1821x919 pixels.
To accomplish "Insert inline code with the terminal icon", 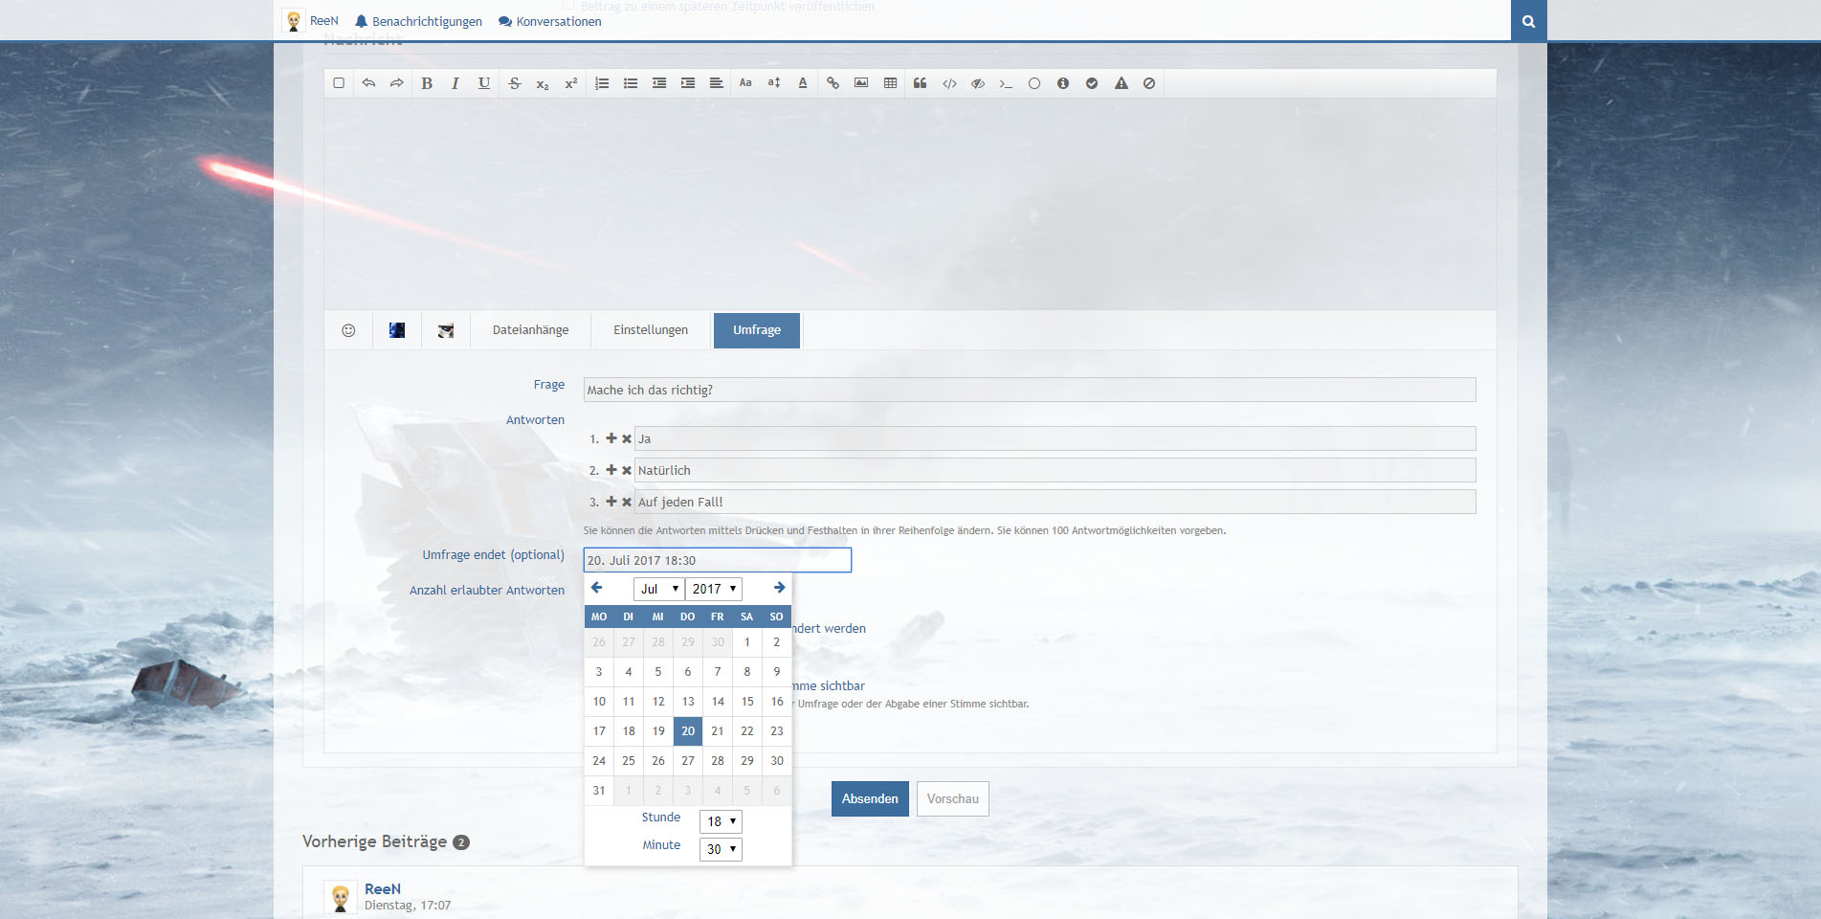I will 1006,83.
